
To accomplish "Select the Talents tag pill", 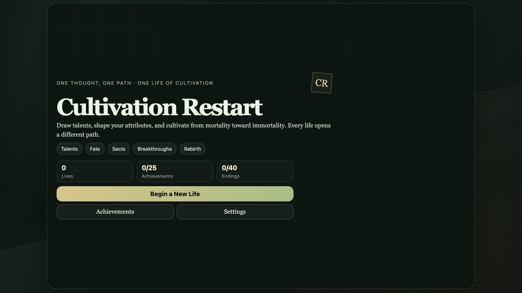I will (x=70, y=149).
